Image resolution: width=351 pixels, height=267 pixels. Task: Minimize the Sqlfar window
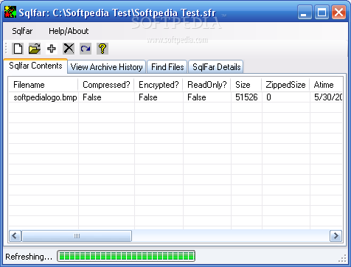305,12
